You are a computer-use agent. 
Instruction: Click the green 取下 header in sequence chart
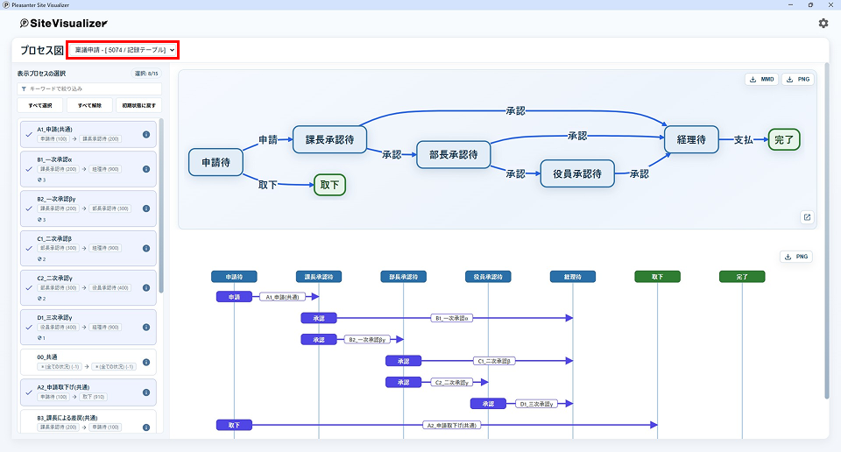click(658, 277)
